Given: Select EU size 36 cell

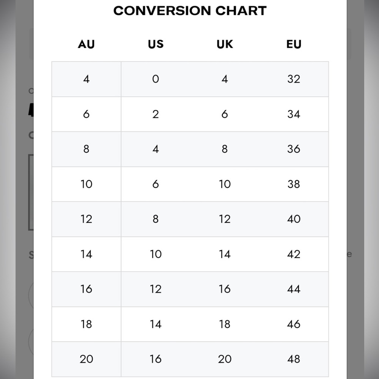Looking at the screenshot, I should pyautogui.click(x=294, y=149).
